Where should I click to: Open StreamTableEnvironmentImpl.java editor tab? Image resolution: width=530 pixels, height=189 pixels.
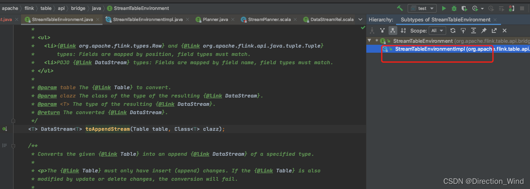click(x=148, y=19)
